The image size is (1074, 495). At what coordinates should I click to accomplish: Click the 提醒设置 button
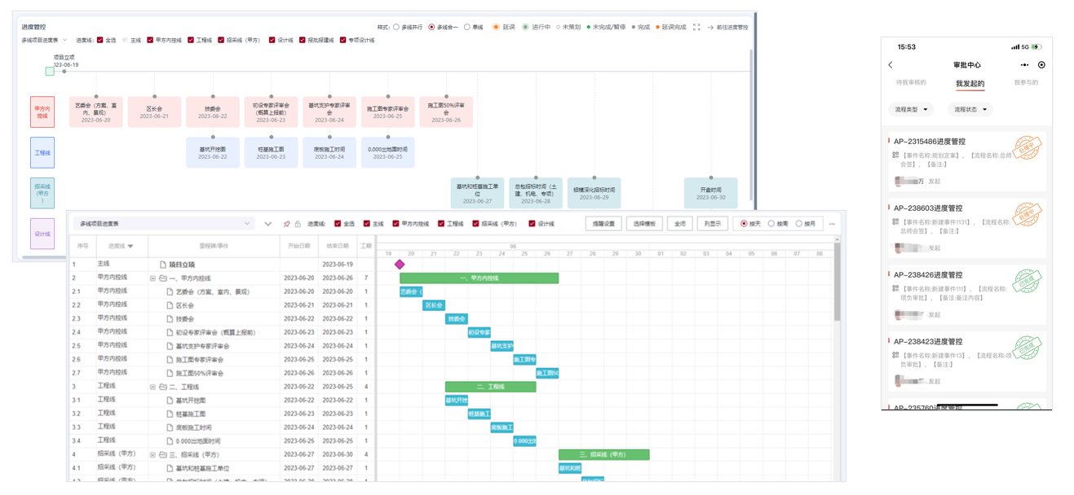click(603, 224)
